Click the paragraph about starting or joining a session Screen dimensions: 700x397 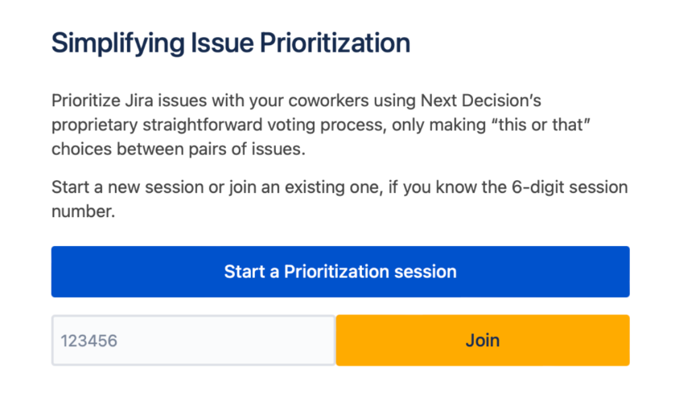pos(339,199)
